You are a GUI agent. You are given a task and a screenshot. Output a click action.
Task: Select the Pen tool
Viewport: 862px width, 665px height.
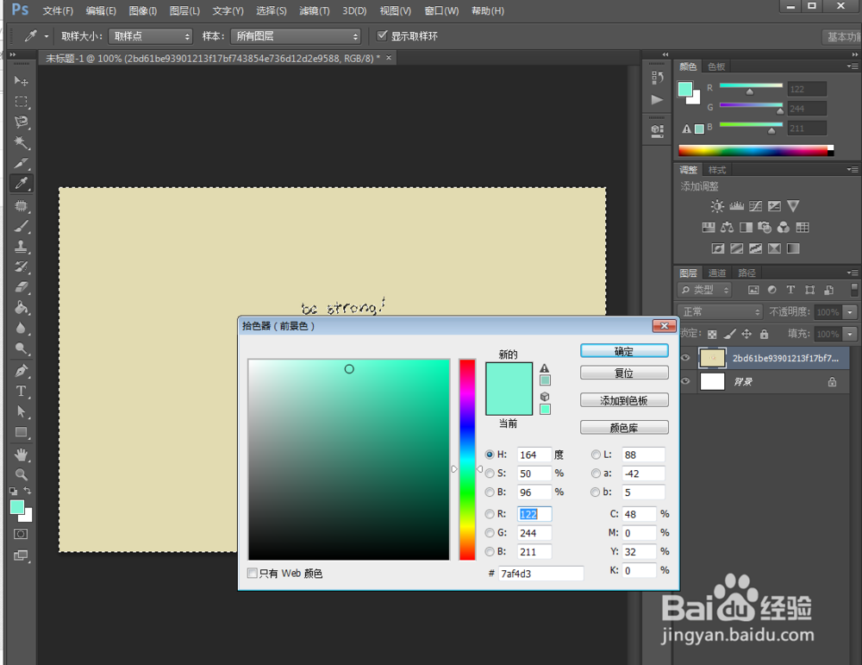tap(21, 371)
